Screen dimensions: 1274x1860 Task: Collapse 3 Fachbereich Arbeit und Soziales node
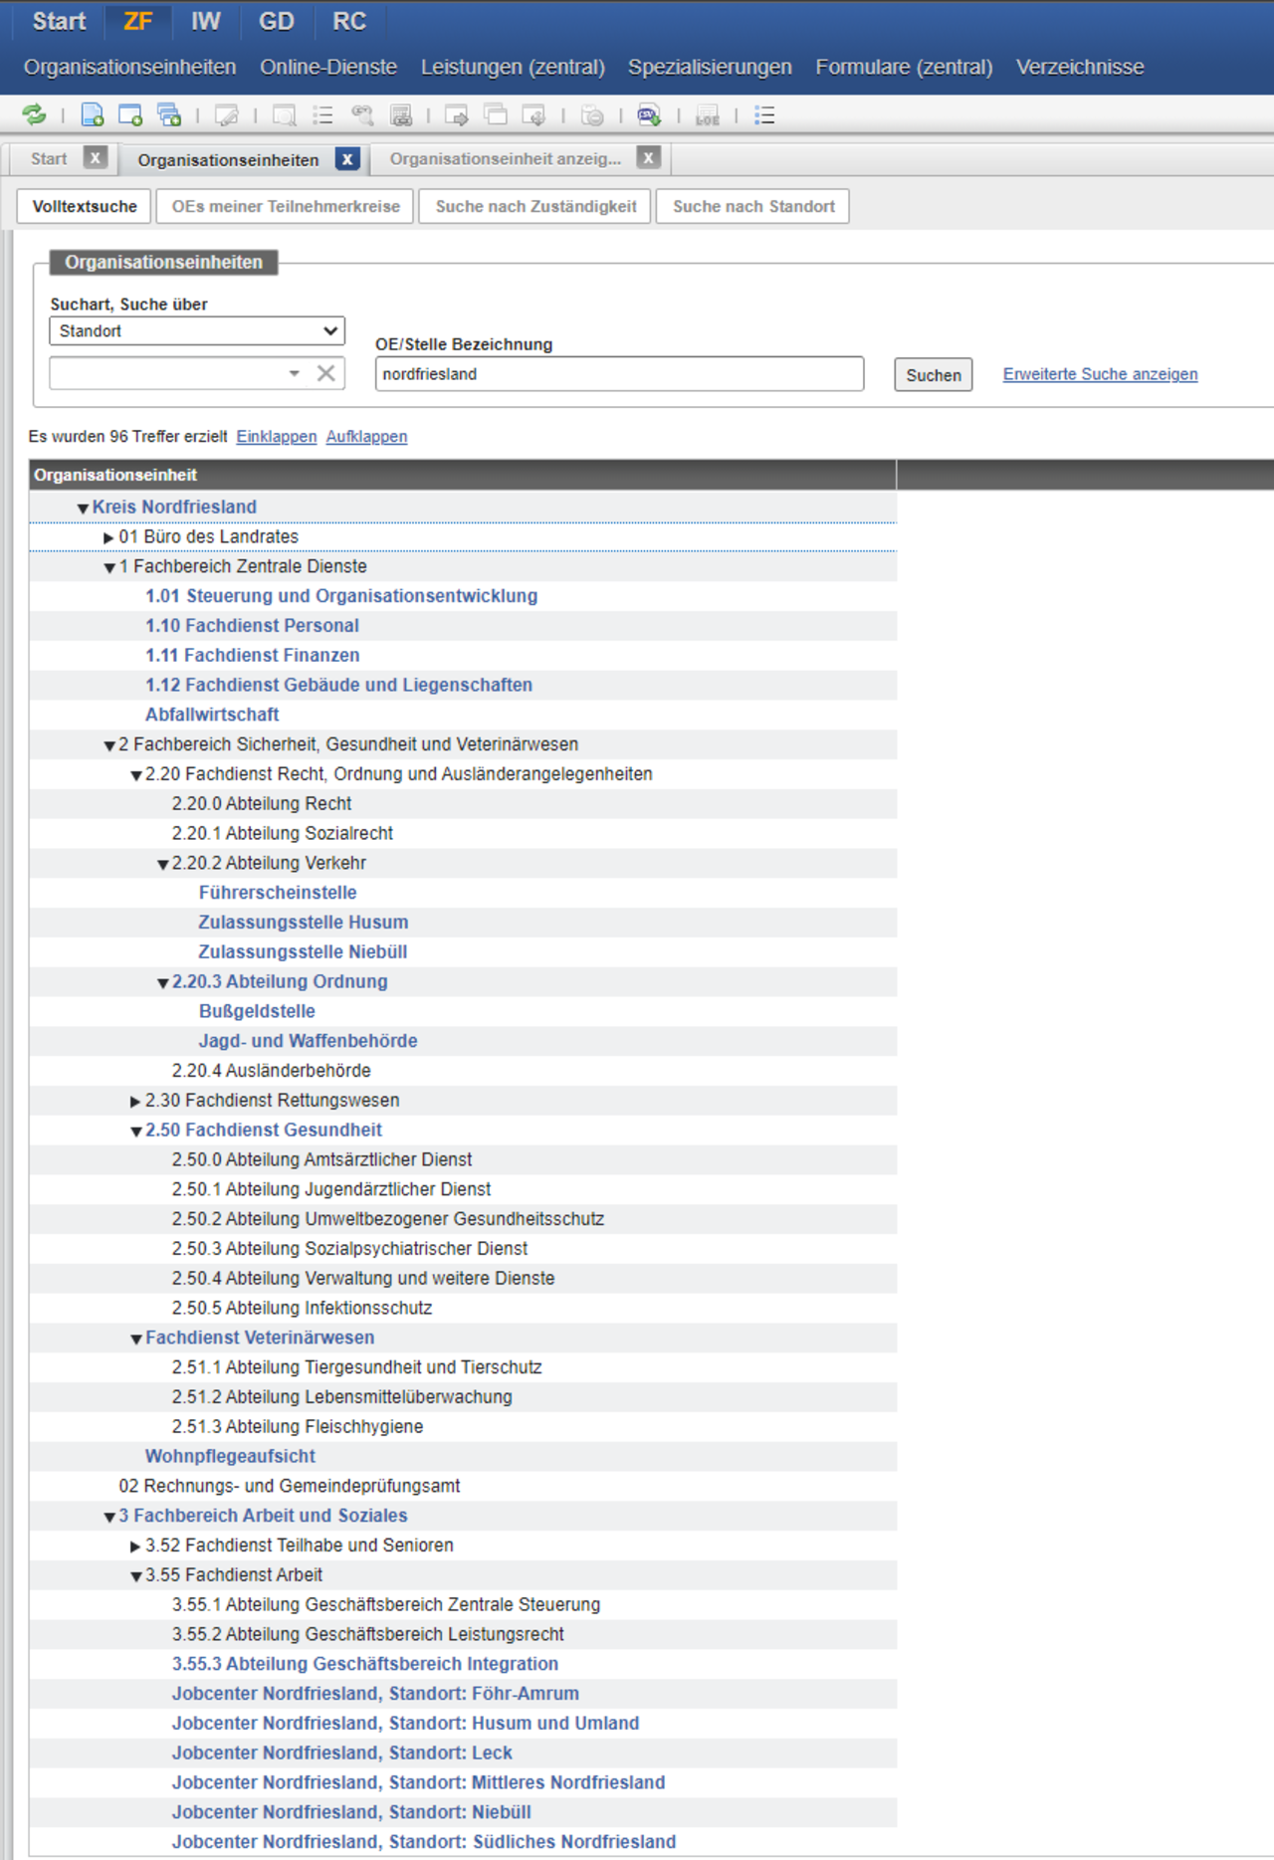[x=109, y=1518]
